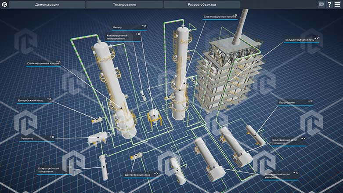Click the hotspot dot on the tube furnace
The width and height of the screenshot is (343, 193).
[x=229, y=81]
